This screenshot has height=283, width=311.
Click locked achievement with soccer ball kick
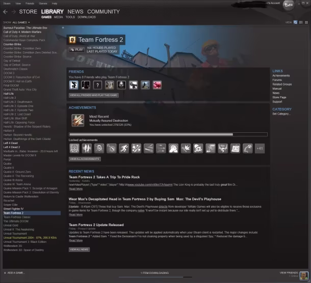[x=248, y=149]
